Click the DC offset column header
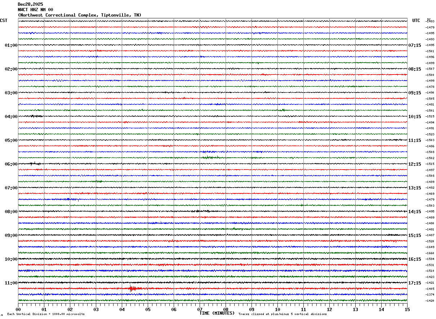This screenshot has width=436, height=319. [429, 19]
